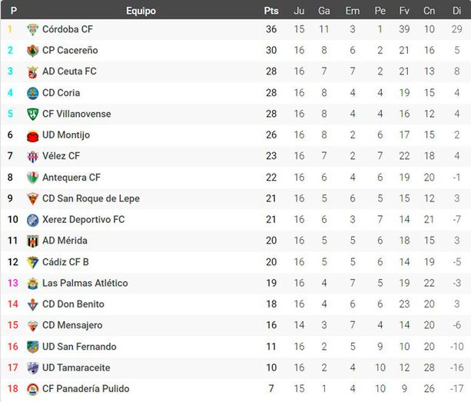
Task: Click the CF Villanovense green shield
Action: pyautogui.click(x=32, y=114)
